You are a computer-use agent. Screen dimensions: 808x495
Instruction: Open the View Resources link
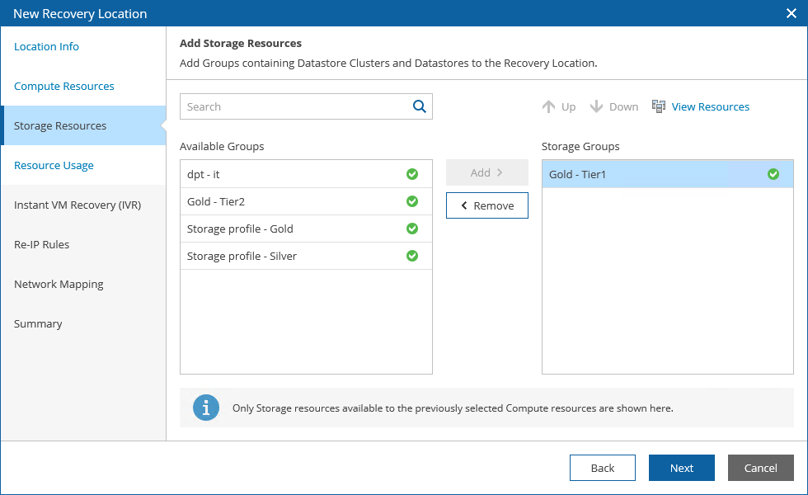tap(711, 106)
